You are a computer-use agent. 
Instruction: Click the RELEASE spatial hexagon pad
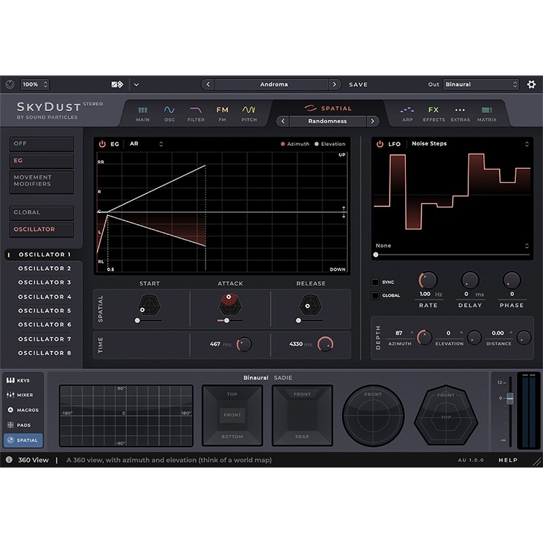(x=311, y=305)
